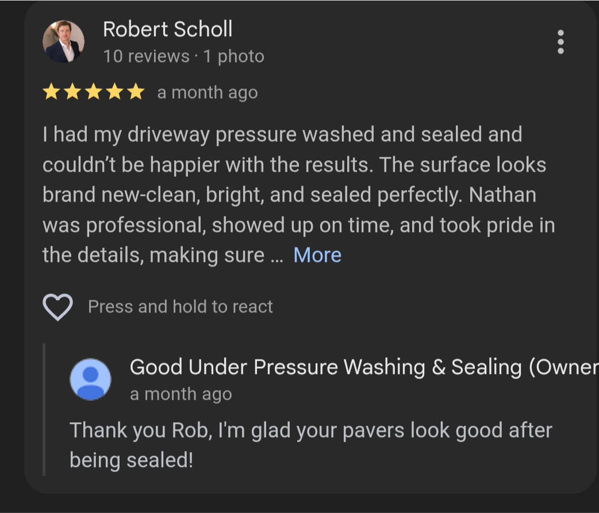Click the fourth yellow rating star
This screenshot has height=513, width=599.
(115, 92)
